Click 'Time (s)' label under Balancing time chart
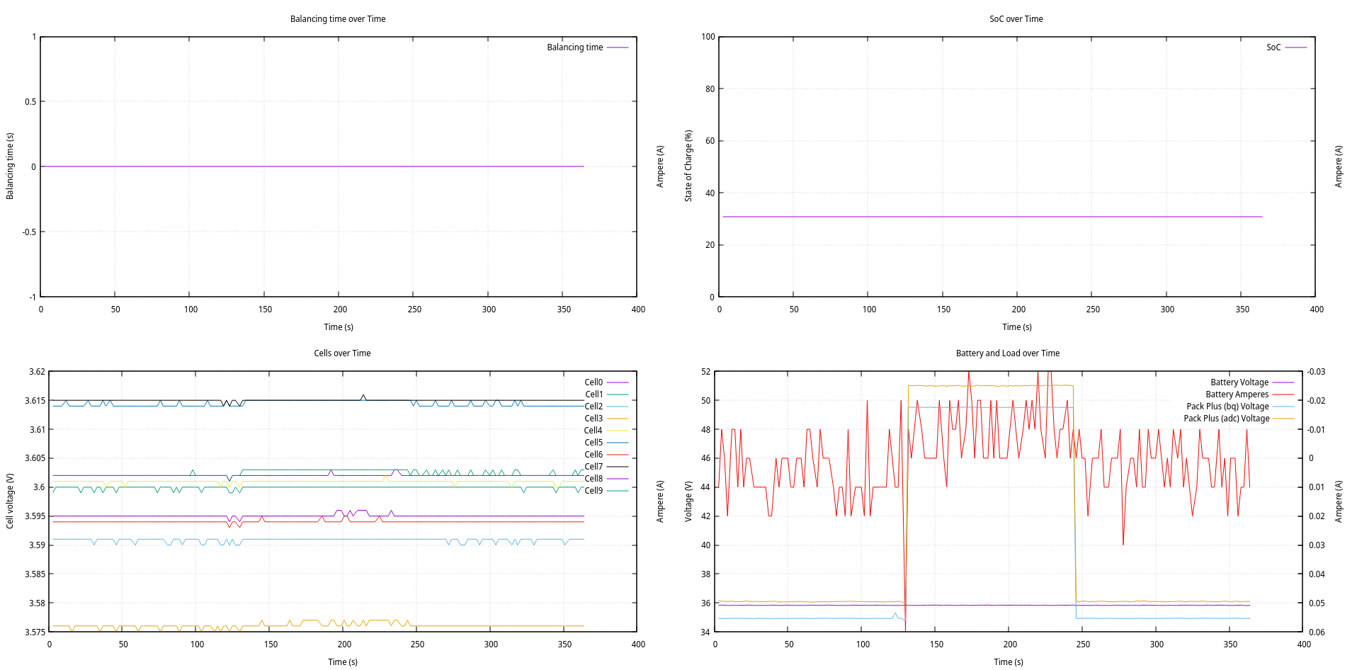This screenshot has height=670, width=1357. (x=339, y=327)
